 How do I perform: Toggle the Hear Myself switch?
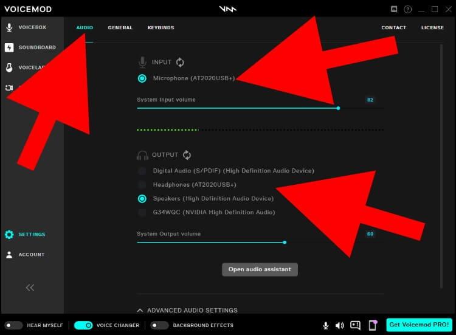[x=13, y=325]
